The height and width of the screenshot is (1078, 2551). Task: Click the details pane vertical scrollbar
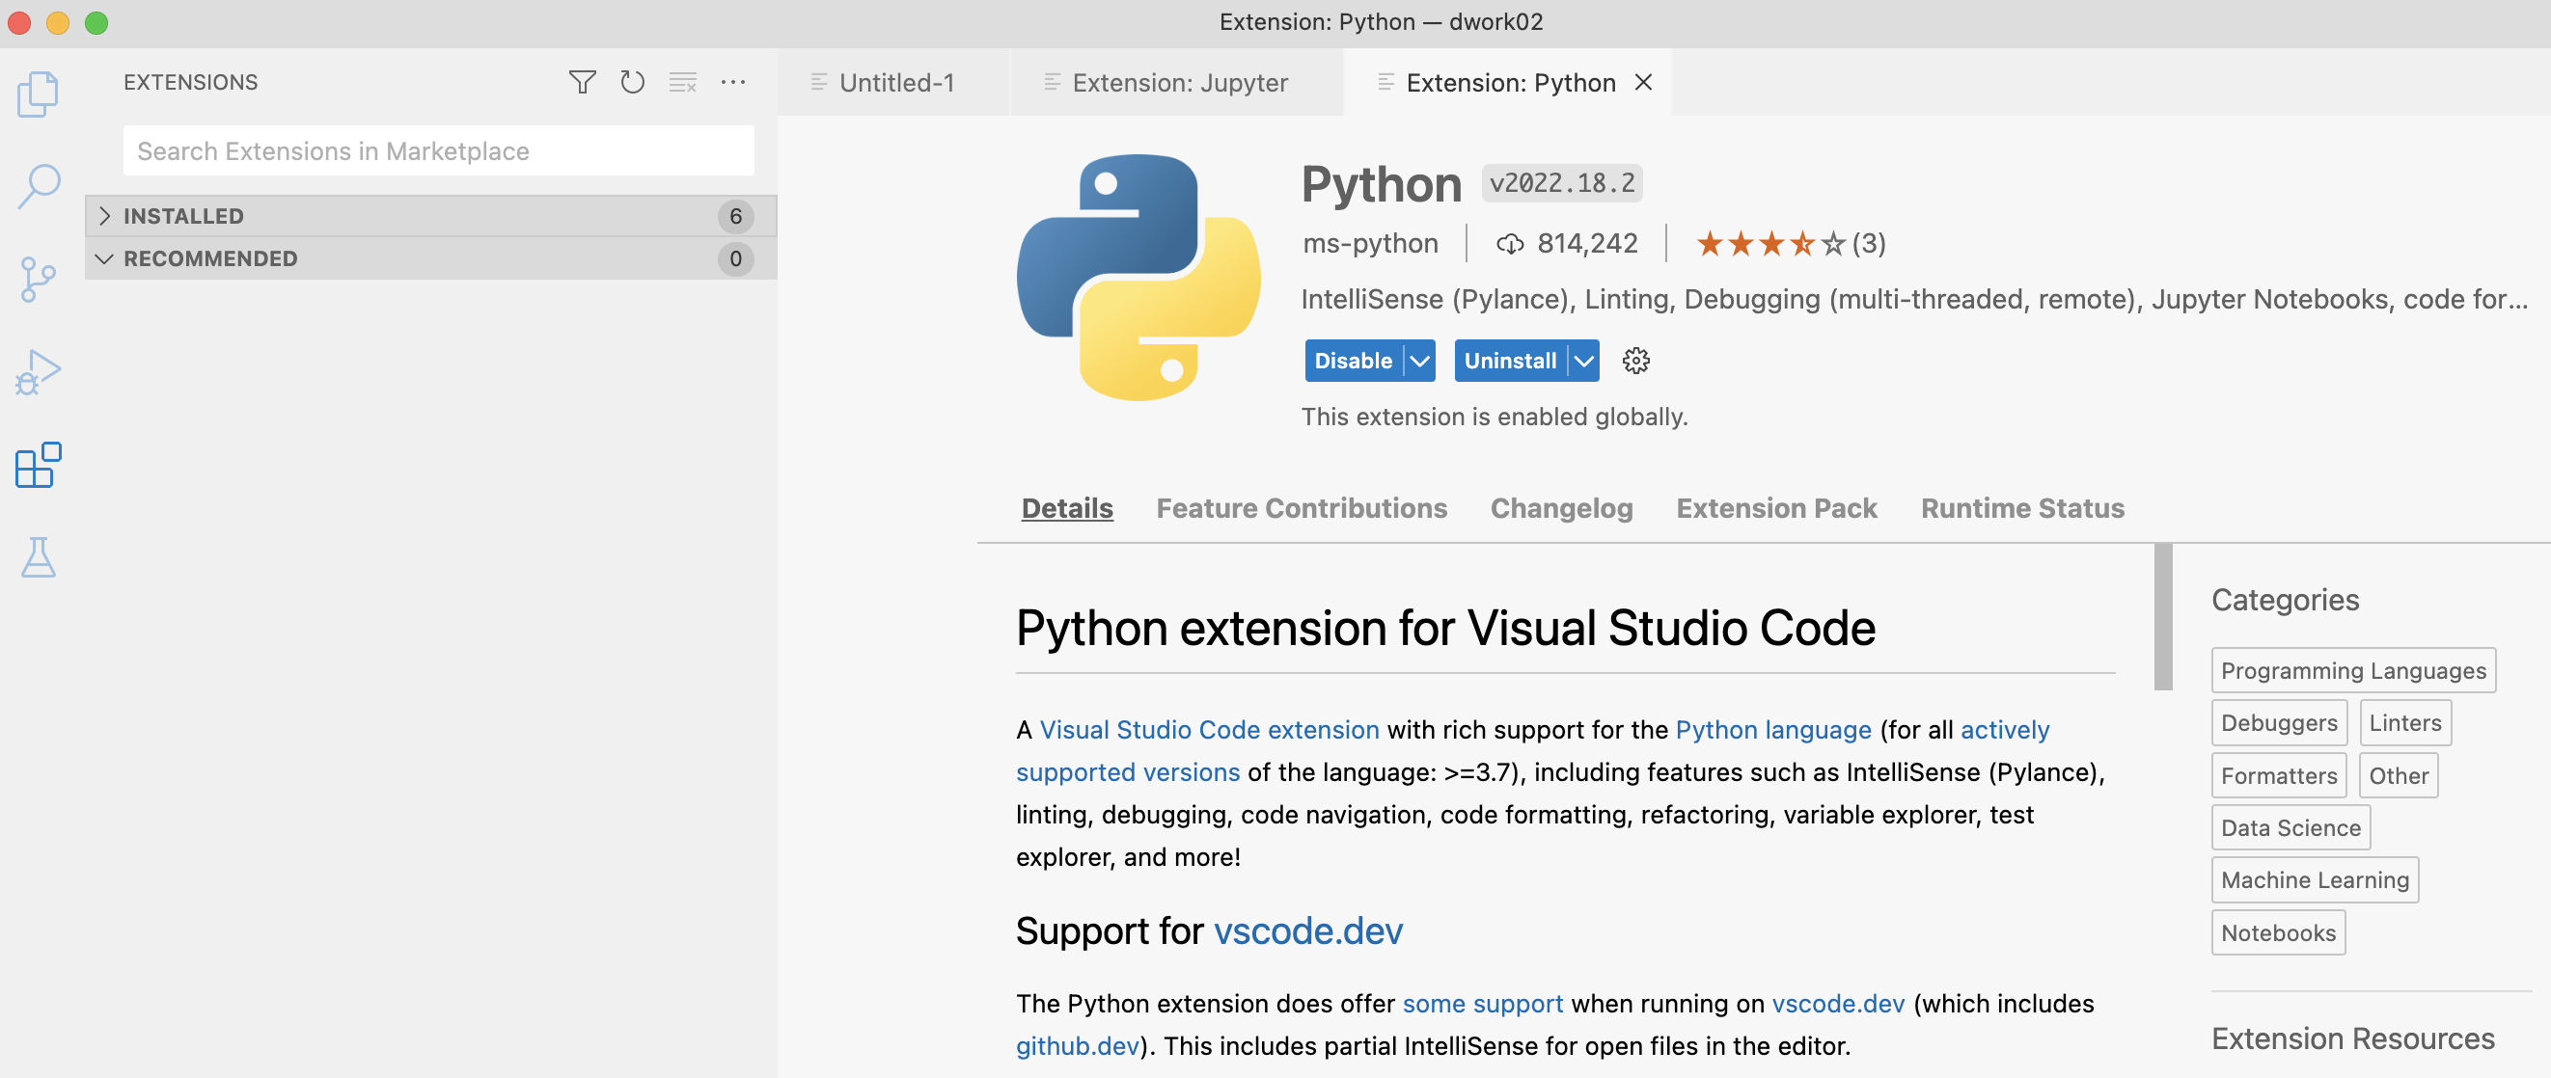(x=2162, y=616)
